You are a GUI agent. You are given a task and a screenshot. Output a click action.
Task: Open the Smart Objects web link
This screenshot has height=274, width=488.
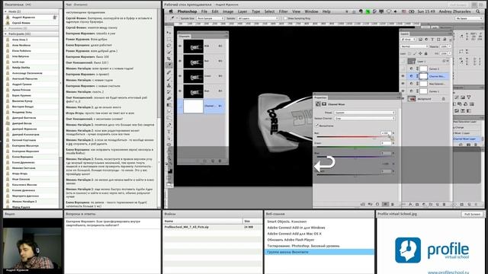click(287, 221)
